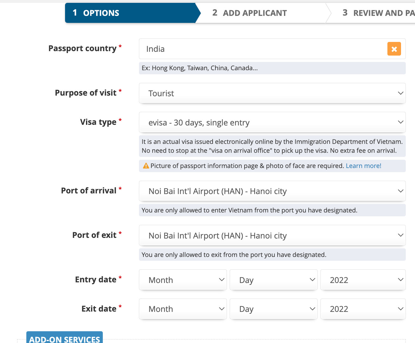Open the Entry date year dropdown
The width and height of the screenshot is (415, 343).
click(363, 280)
